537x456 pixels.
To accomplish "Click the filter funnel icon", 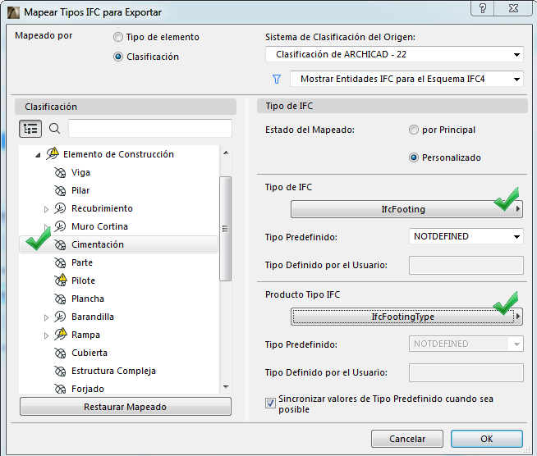I will click(x=276, y=80).
